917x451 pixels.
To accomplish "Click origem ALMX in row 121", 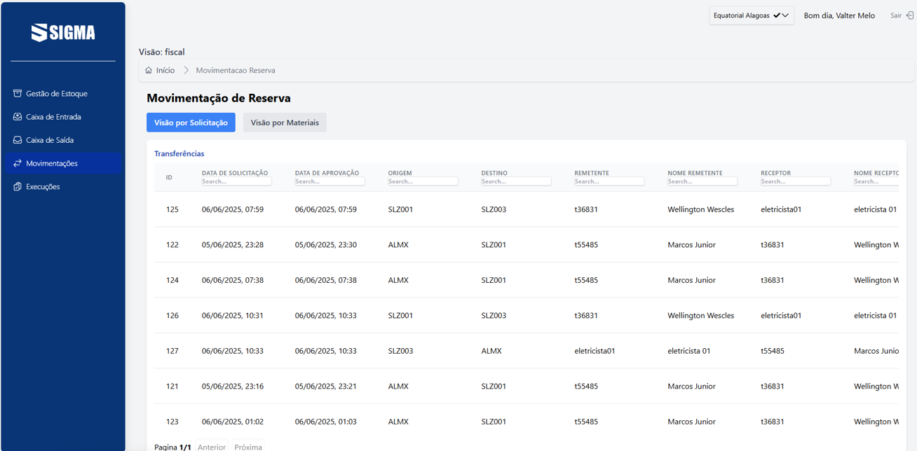I will pyautogui.click(x=398, y=386).
